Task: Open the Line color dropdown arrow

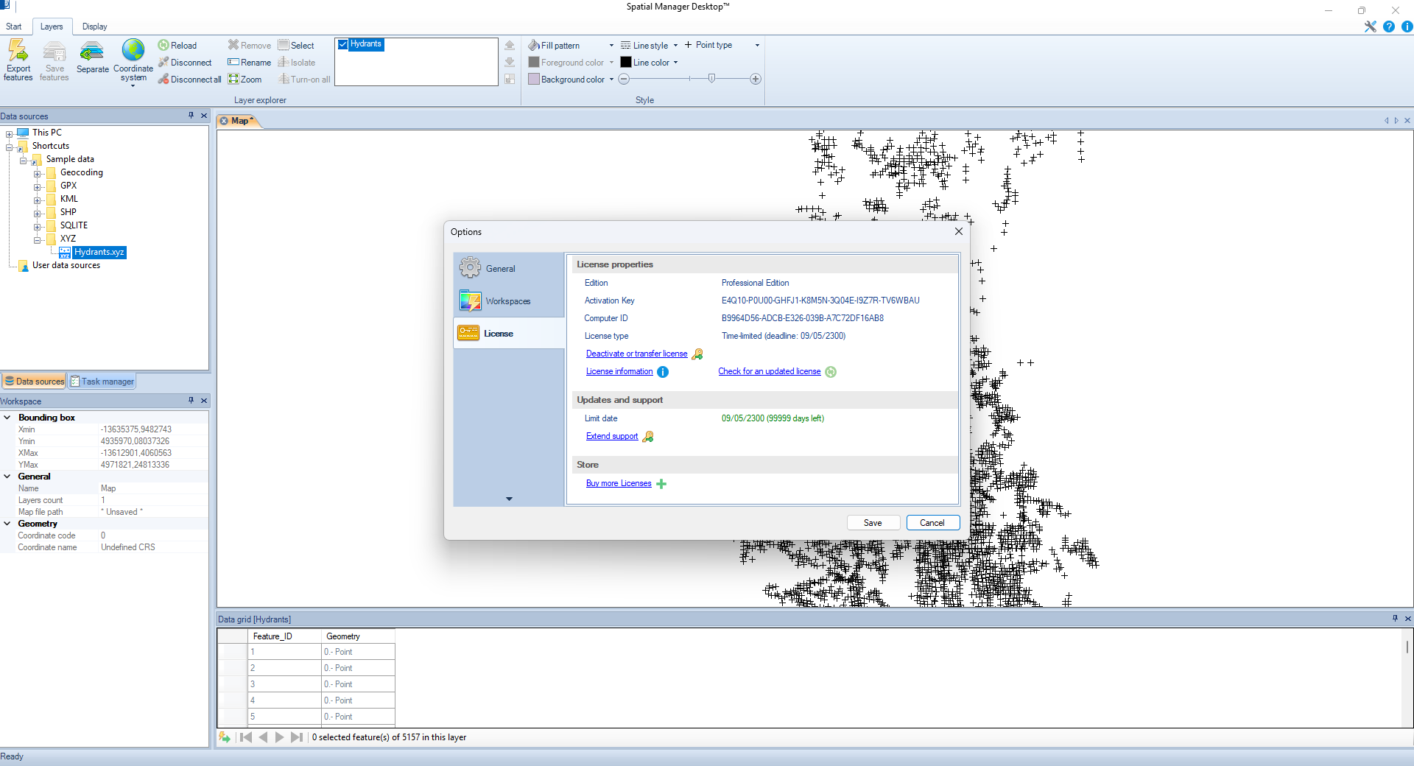Action: 675,63
